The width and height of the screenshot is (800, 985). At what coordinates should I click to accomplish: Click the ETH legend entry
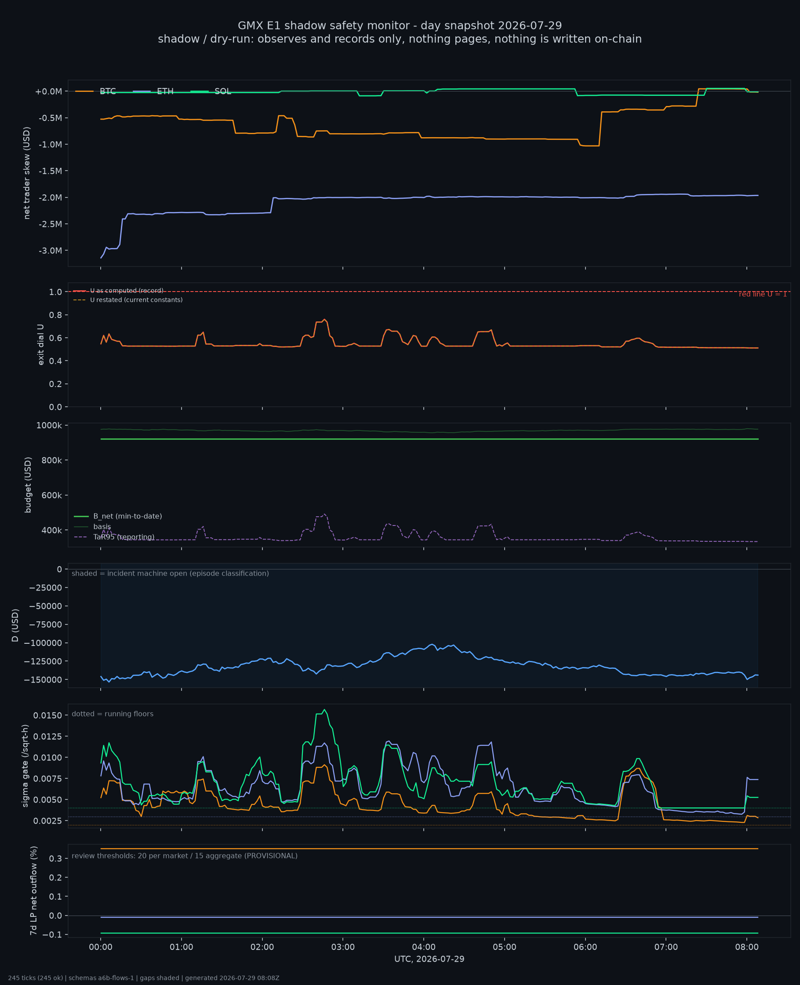[x=153, y=91]
